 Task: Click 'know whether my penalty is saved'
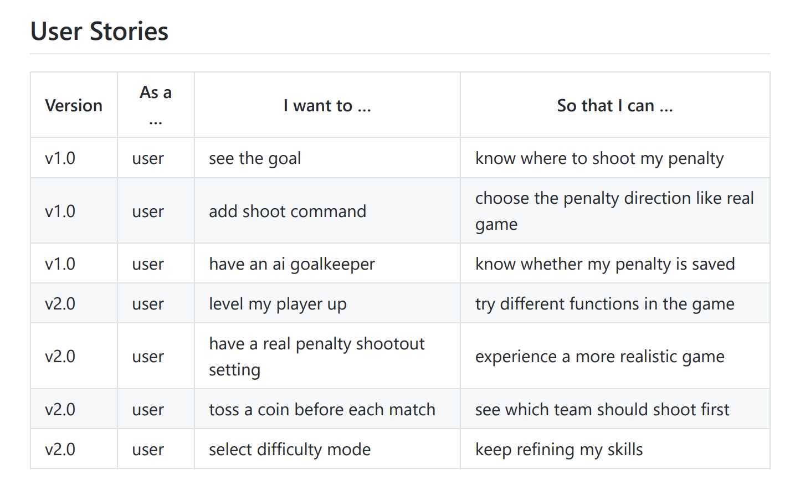pyautogui.click(x=605, y=264)
